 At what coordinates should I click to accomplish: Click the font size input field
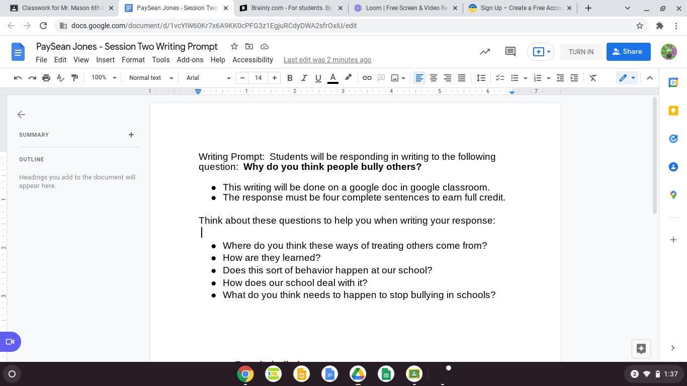[258, 78]
